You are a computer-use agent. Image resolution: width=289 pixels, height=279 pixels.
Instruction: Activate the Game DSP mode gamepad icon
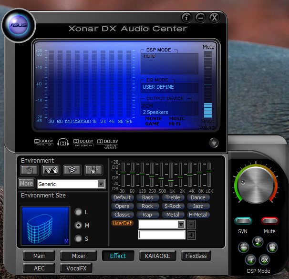pyautogui.click(x=244, y=248)
